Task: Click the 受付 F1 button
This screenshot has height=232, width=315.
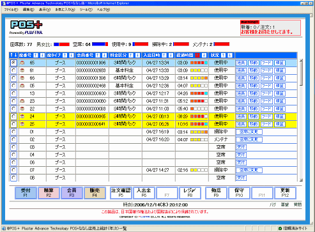Action: [x=26, y=193]
